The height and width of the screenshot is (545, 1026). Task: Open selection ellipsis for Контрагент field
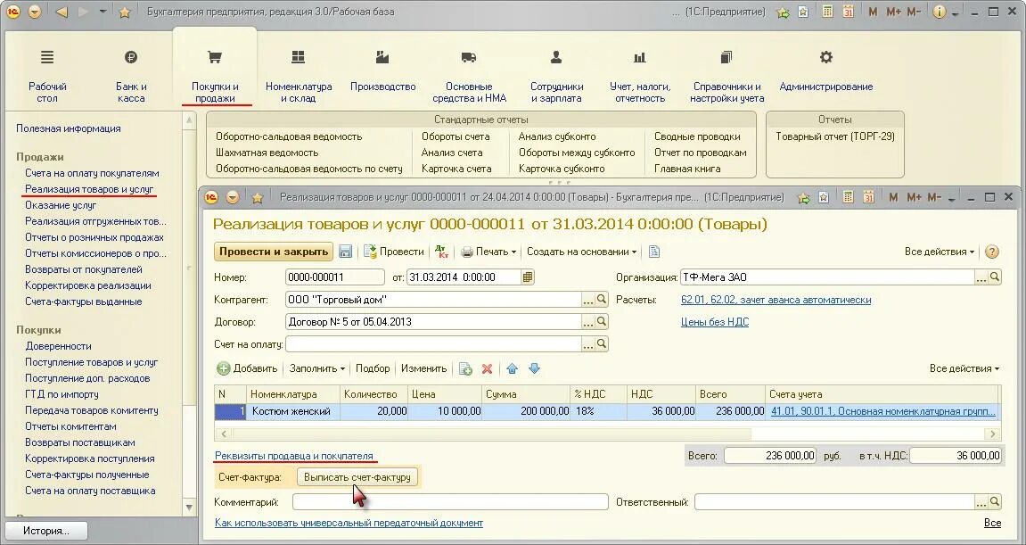click(588, 300)
